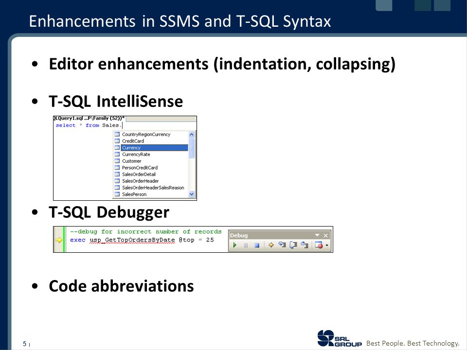The width and height of the screenshot is (467, 350).
Task: Click the yellow current-statement arrow in editor margin
Action: pyautogui.click(x=59, y=240)
